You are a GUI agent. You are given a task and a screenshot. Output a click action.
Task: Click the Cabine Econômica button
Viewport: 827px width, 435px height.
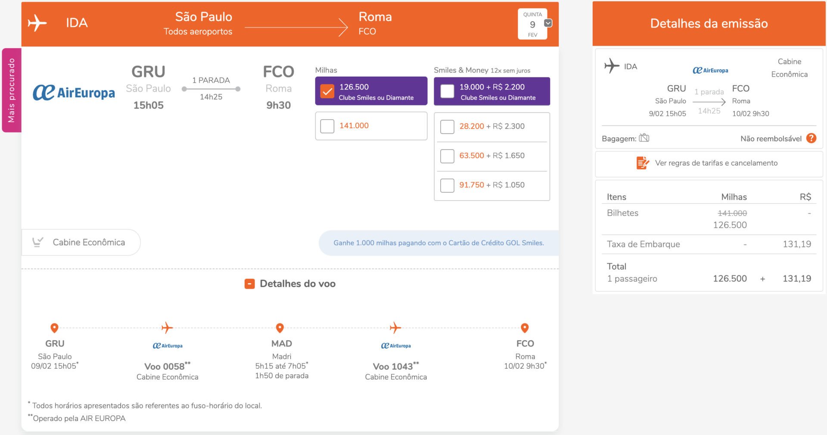pyautogui.click(x=81, y=242)
